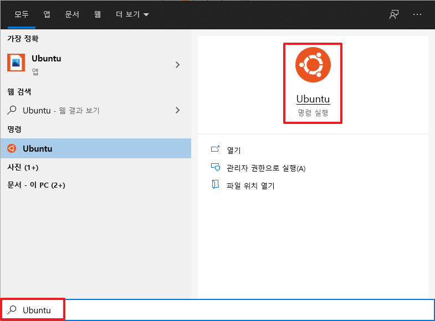Expand the 사진 (1+) category
This screenshot has width=435, height=321.
pyautogui.click(x=23, y=167)
